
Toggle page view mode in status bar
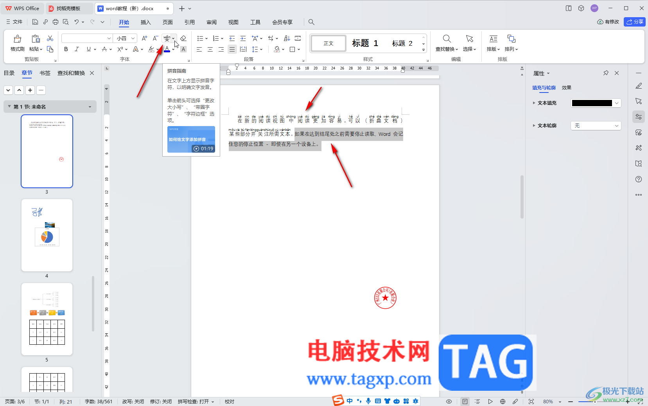465,401
